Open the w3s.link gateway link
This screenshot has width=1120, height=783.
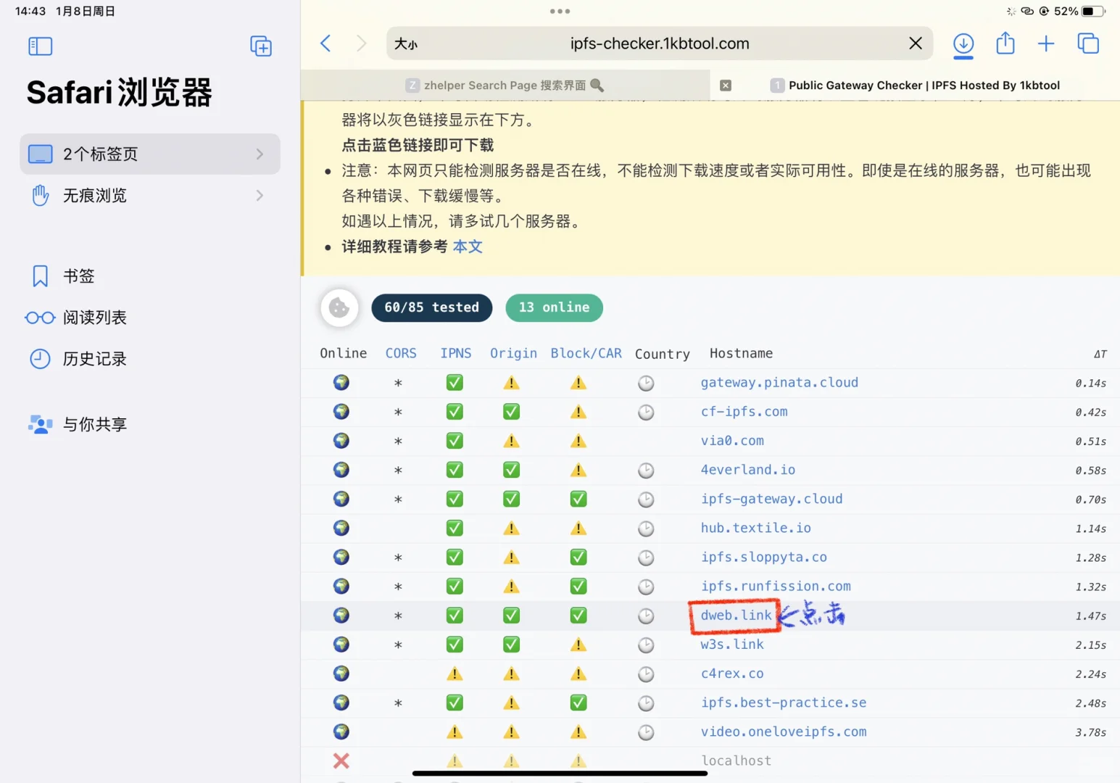tap(732, 644)
